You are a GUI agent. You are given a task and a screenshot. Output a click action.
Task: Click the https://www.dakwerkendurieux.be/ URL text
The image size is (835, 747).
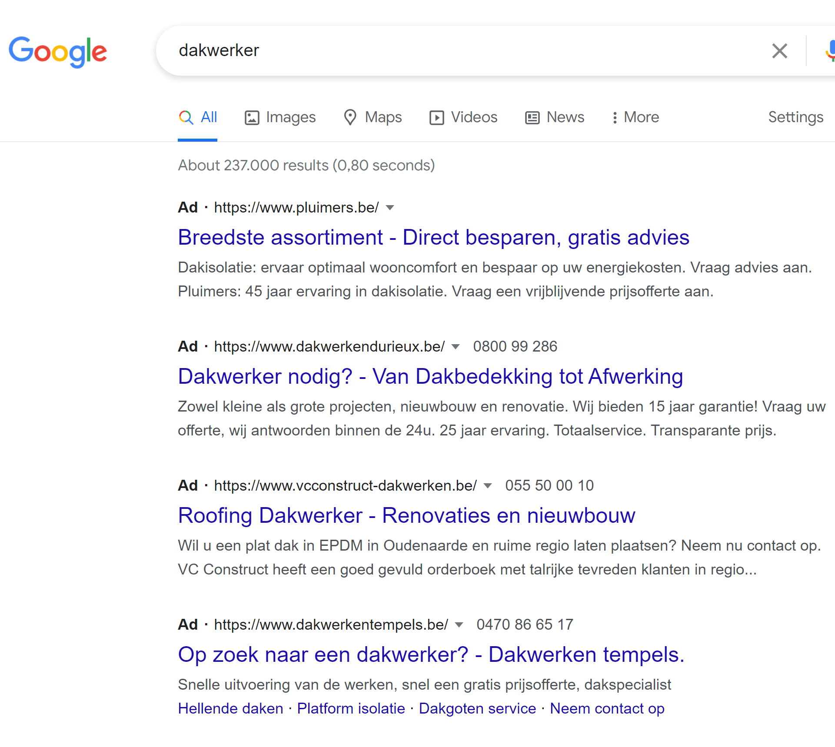[329, 347]
